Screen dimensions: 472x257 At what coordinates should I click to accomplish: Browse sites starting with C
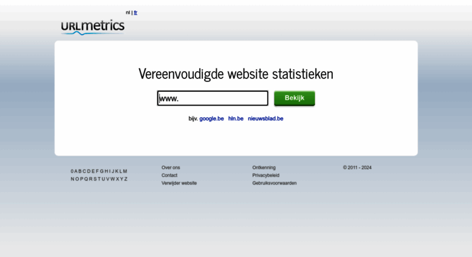(x=84, y=171)
